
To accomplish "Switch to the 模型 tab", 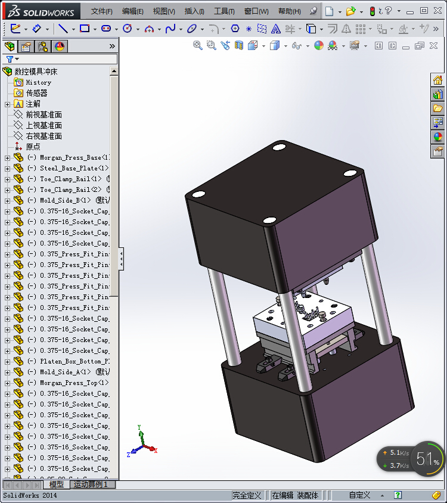I will pos(56,485).
